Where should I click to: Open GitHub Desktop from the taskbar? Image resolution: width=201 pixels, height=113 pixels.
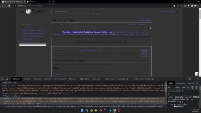click(x=100, y=110)
